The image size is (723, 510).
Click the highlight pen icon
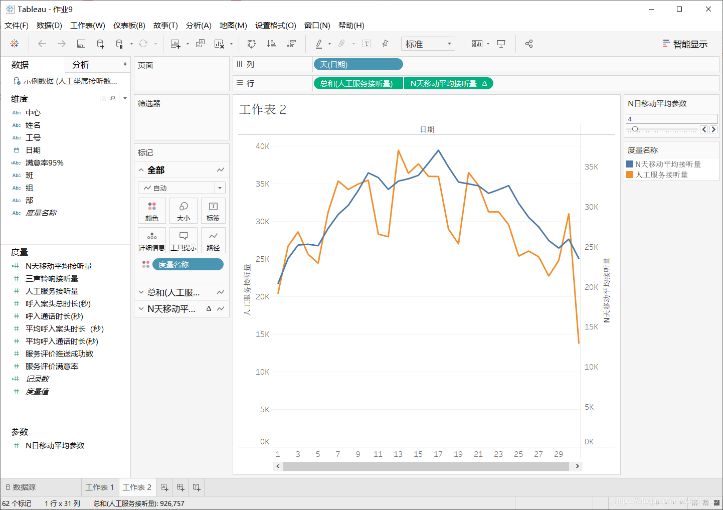click(318, 44)
